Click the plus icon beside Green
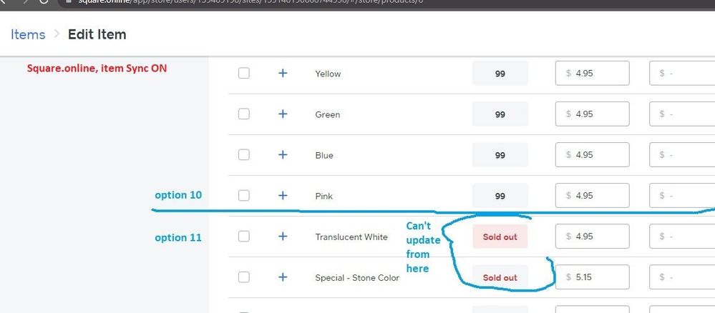Viewport: 715px width, 313px height. tap(283, 114)
